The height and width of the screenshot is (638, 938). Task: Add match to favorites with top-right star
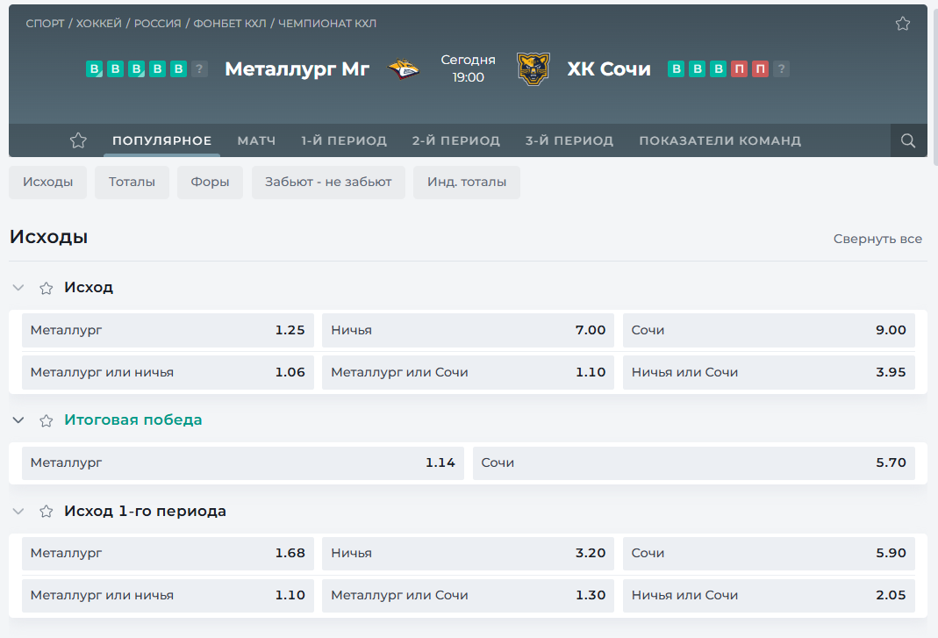tap(902, 24)
